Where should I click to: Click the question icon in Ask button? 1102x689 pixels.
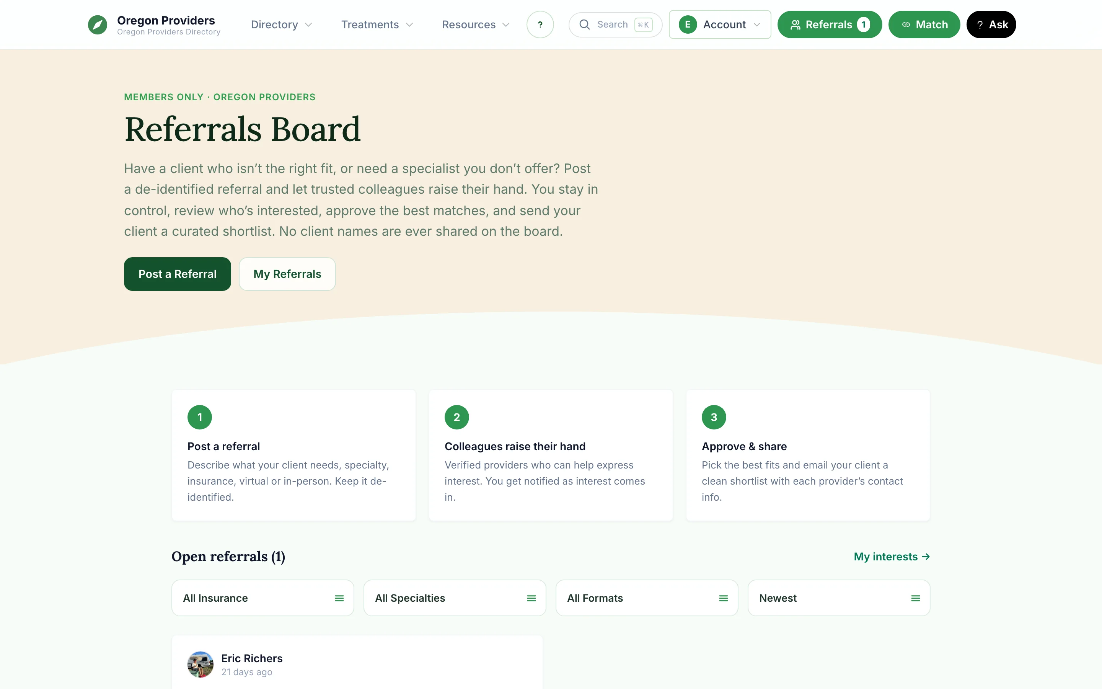pyautogui.click(x=980, y=24)
